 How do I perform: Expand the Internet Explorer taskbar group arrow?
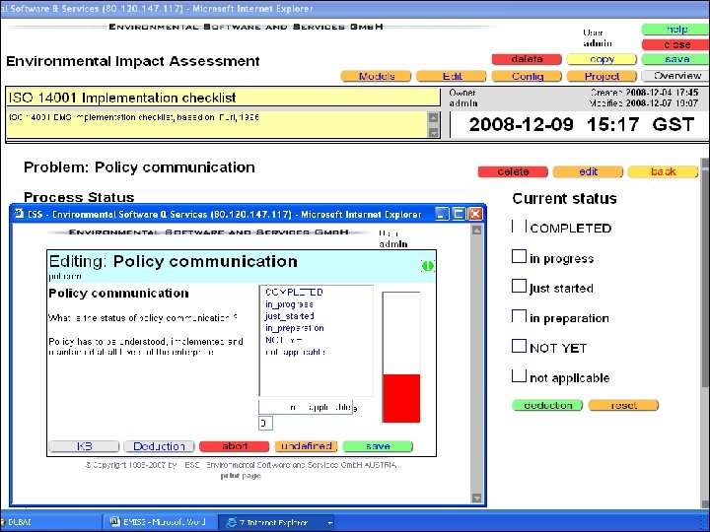pyautogui.click(x=330, y=523)
